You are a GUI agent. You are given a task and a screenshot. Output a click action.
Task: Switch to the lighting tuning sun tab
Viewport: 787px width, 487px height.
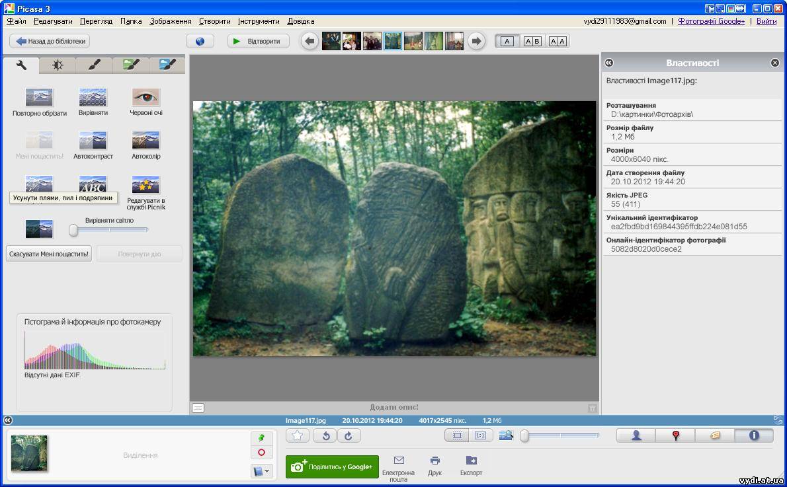coord(58,65)
